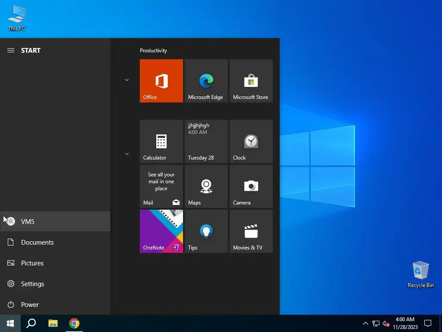Open the muted volume tray icon
The image size is (442, 332).
(x=386, y=323)
